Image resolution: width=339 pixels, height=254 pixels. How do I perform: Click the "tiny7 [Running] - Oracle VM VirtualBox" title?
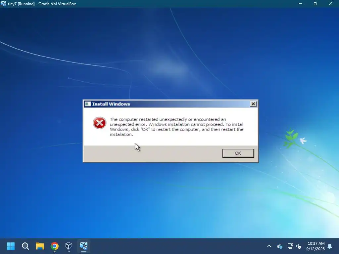42,4
